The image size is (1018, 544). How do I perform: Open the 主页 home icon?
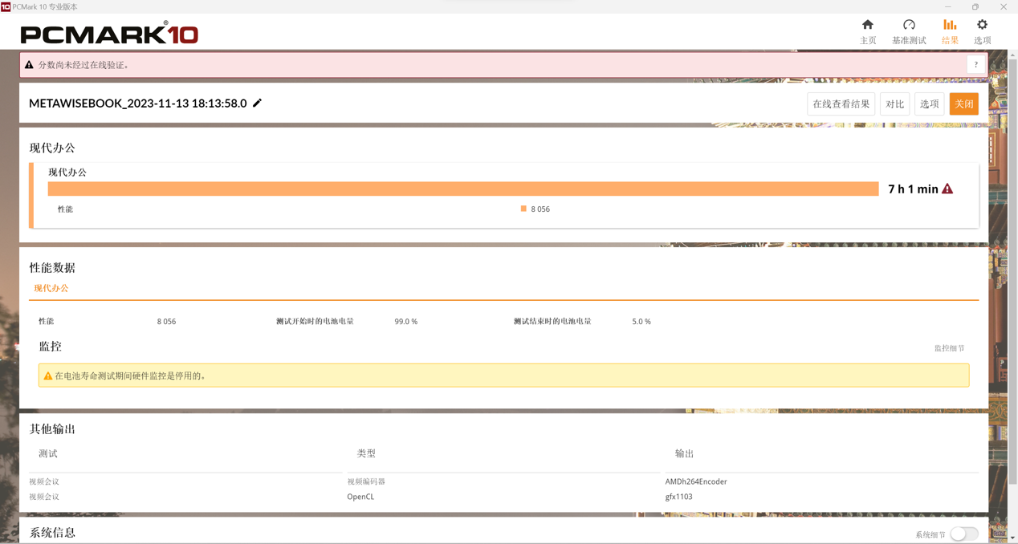tap(868, 25)
